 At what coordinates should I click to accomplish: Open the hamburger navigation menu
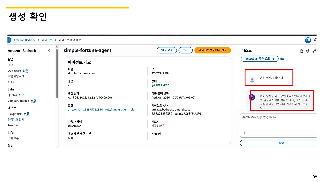[9, 40]
